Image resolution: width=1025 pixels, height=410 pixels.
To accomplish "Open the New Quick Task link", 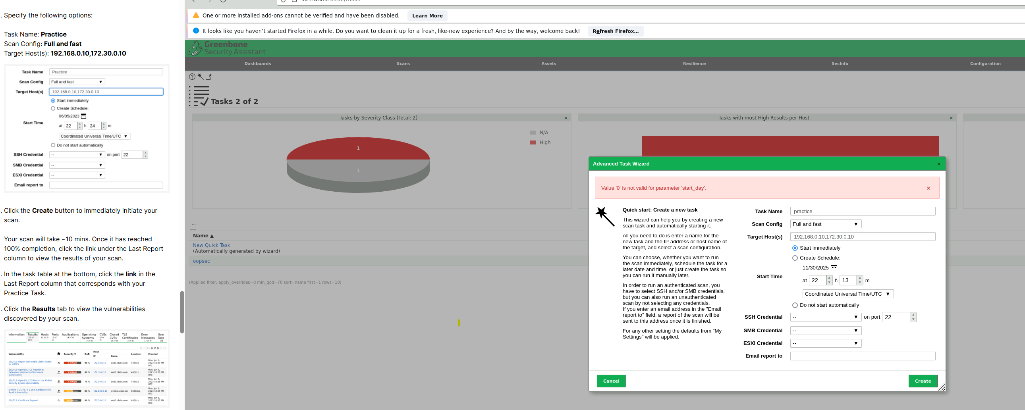I will (211, 245).
